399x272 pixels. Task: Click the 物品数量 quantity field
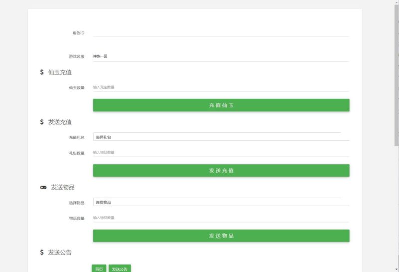click(220, 218)
